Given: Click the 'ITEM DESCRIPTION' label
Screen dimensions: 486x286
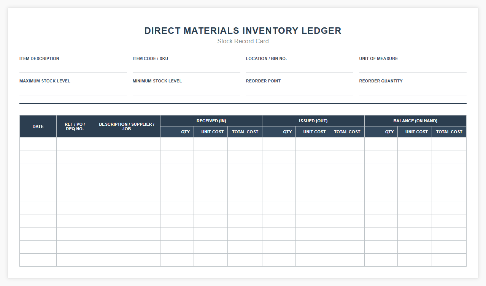Looking at the screenshot, I should coord(39,58).
